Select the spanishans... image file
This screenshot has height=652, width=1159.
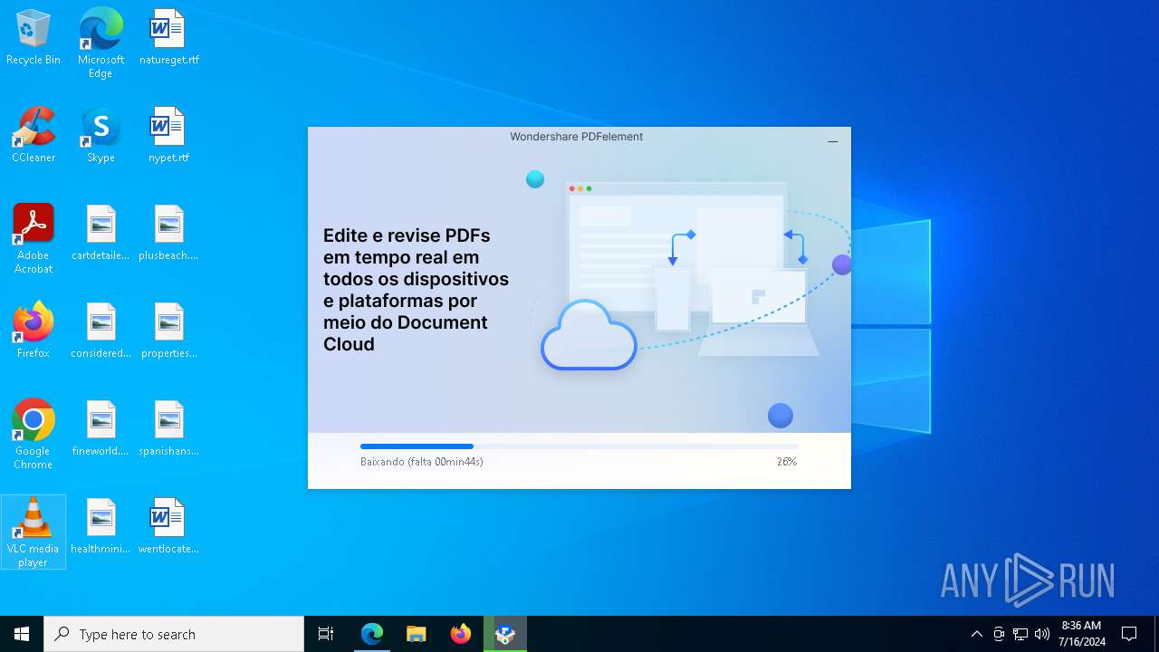click(x=168, y=429)
